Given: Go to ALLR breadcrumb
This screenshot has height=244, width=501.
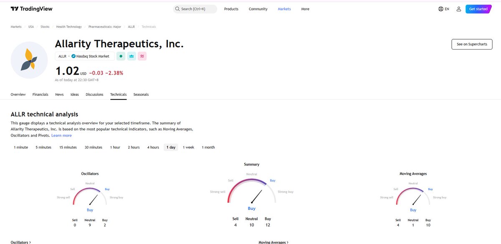Looking at the screenshot, I should coord(131,27).
